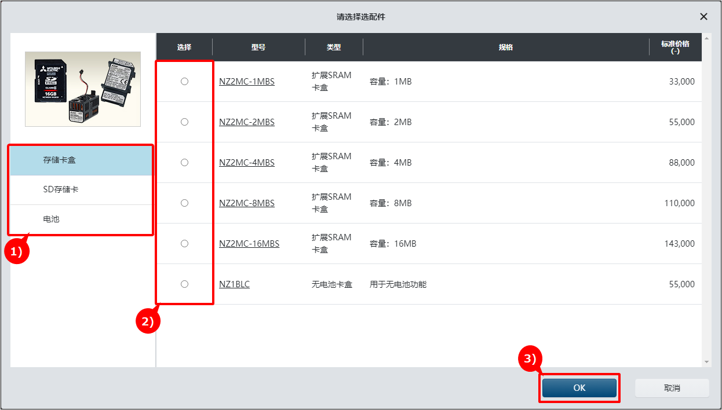Open the NZ2MC-2MBS model link
Image resolution: width=722 pixels, height=410 pixels.
[247, 122]
